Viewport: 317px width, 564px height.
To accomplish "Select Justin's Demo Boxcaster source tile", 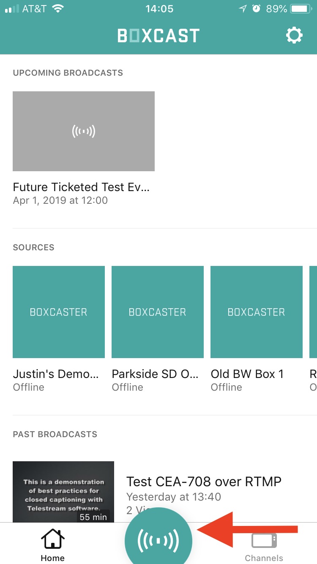I will [59, 312].
